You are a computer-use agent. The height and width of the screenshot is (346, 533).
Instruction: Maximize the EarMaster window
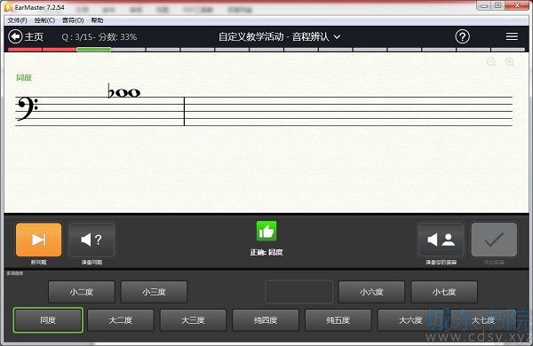click(498, 5)
